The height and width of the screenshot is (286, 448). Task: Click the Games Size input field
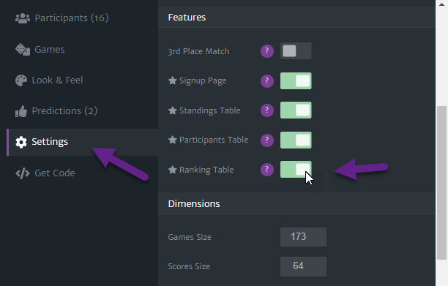[303, 237]
